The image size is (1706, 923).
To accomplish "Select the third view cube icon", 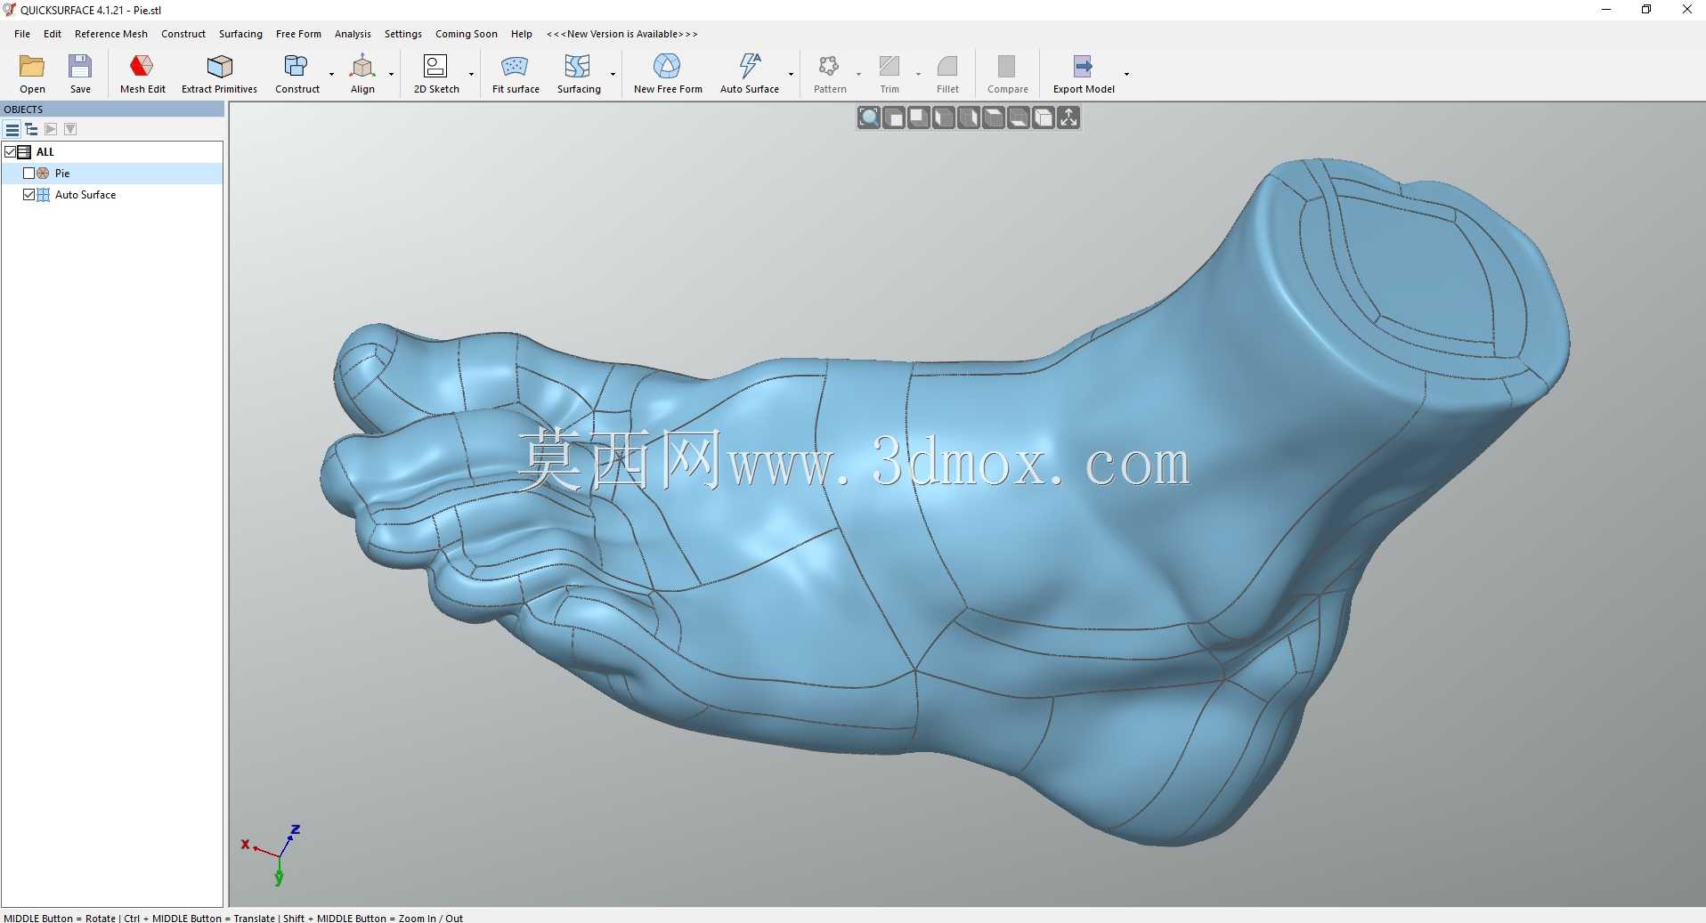I will coord(919,117).
